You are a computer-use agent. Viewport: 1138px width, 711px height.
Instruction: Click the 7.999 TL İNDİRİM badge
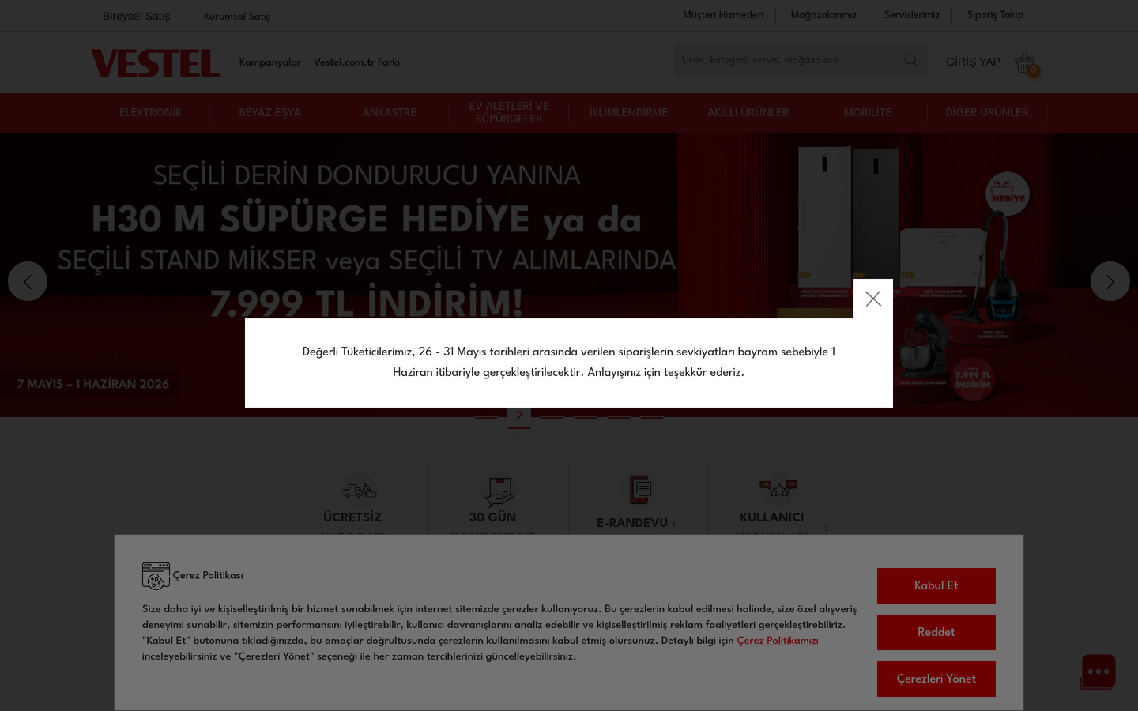click(x=973, y=379)
